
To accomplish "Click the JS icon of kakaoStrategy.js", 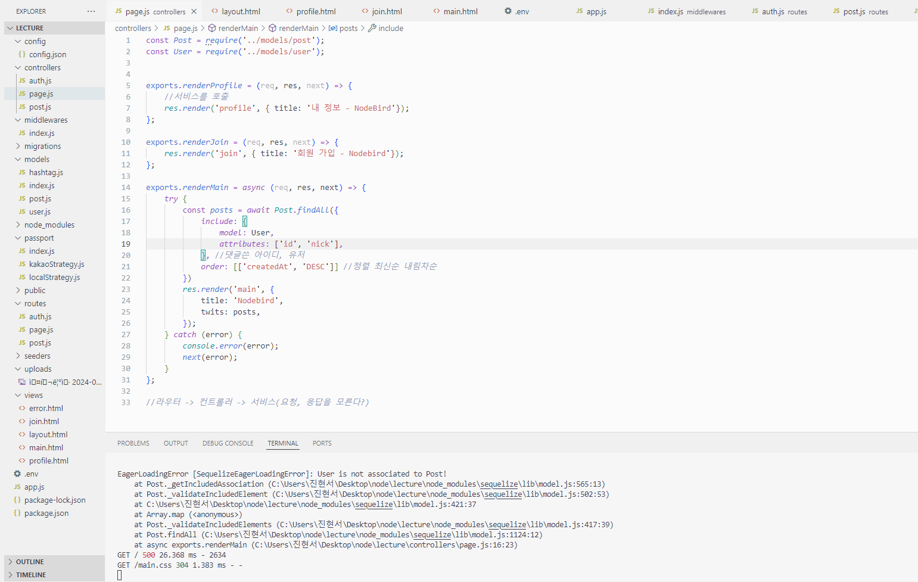I will tap(22, 264).
